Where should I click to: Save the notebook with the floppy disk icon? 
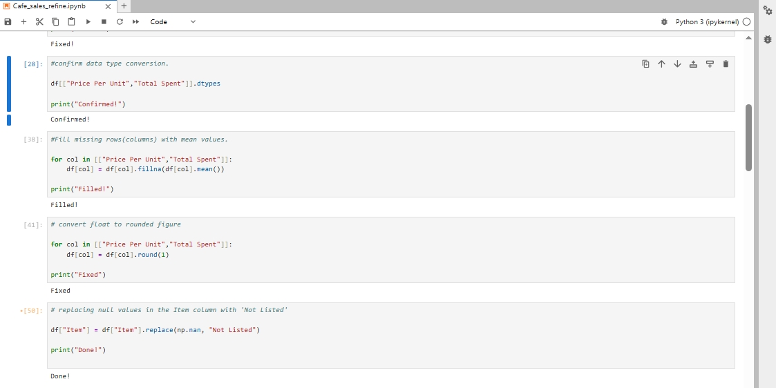tap(8, 22)
